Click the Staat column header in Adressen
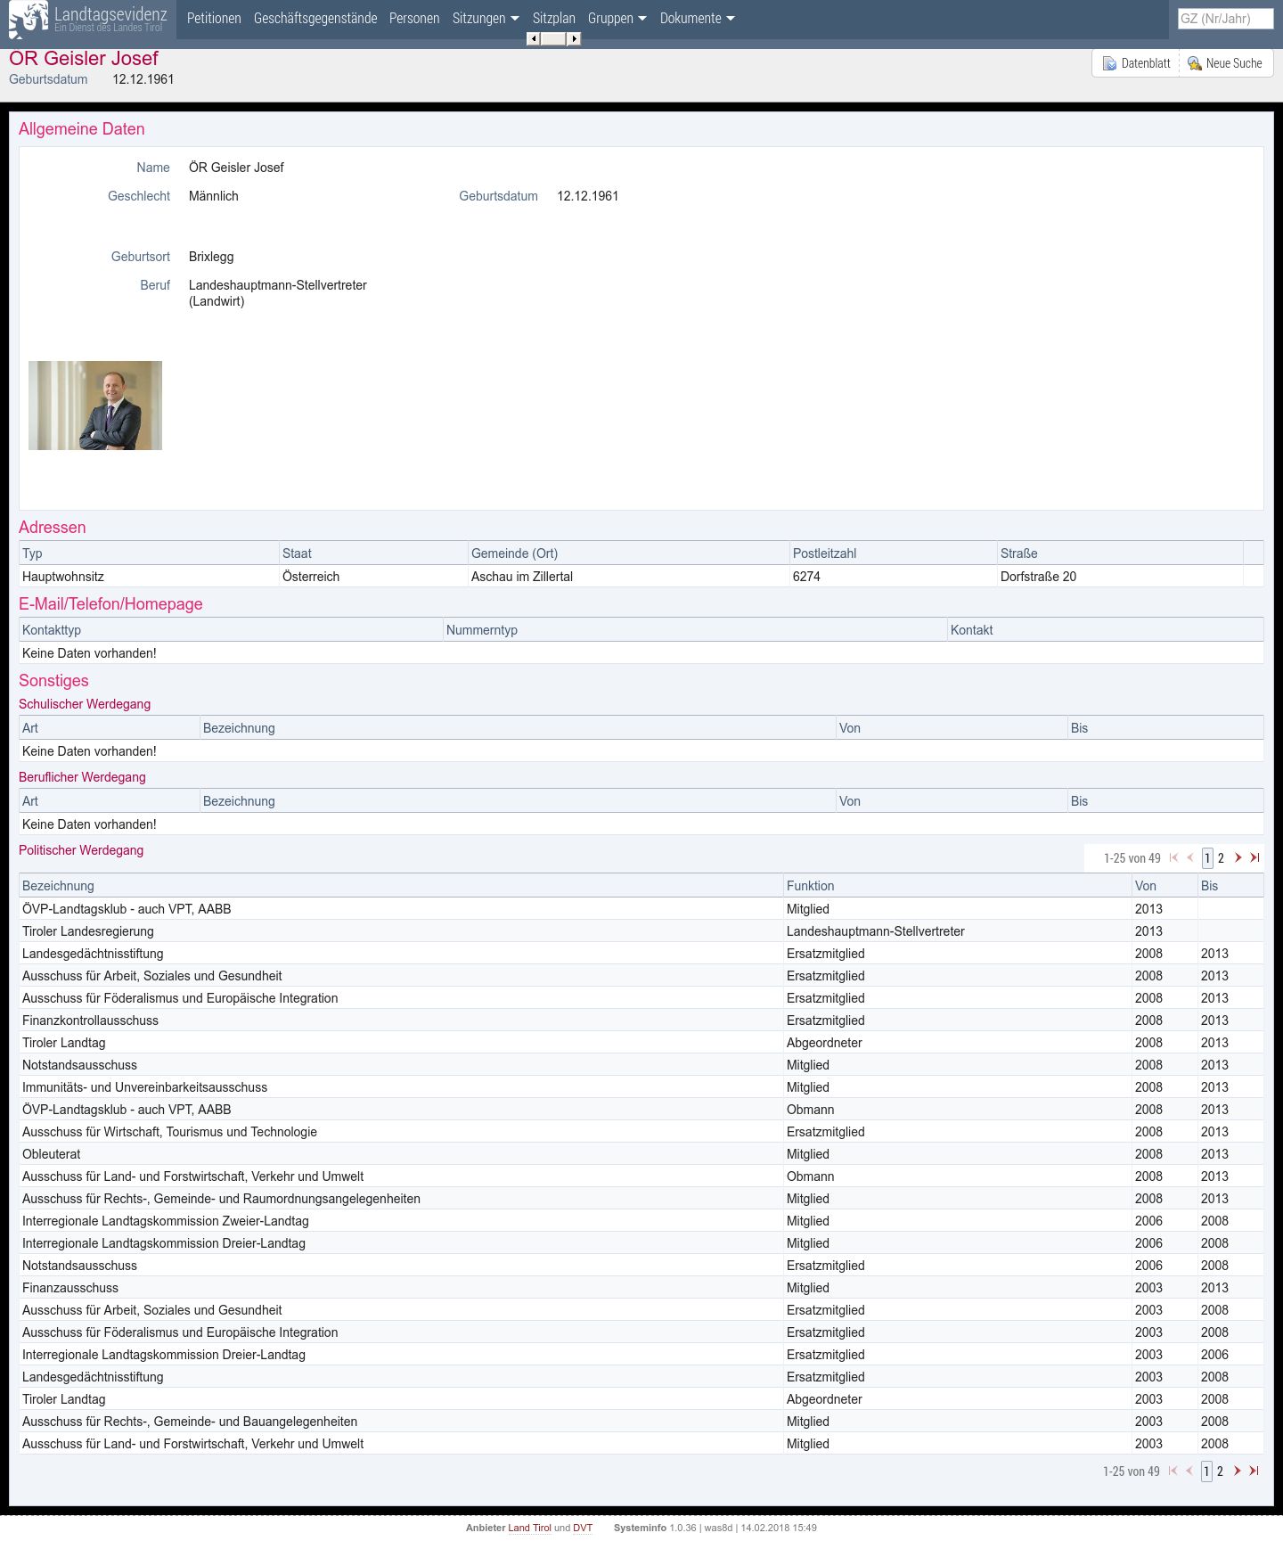Viewport: 1283px width, 1541px height. click(373, 553)
